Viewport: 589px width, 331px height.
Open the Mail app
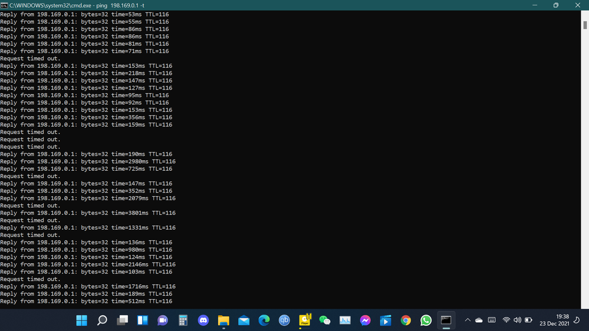[244, 320]
